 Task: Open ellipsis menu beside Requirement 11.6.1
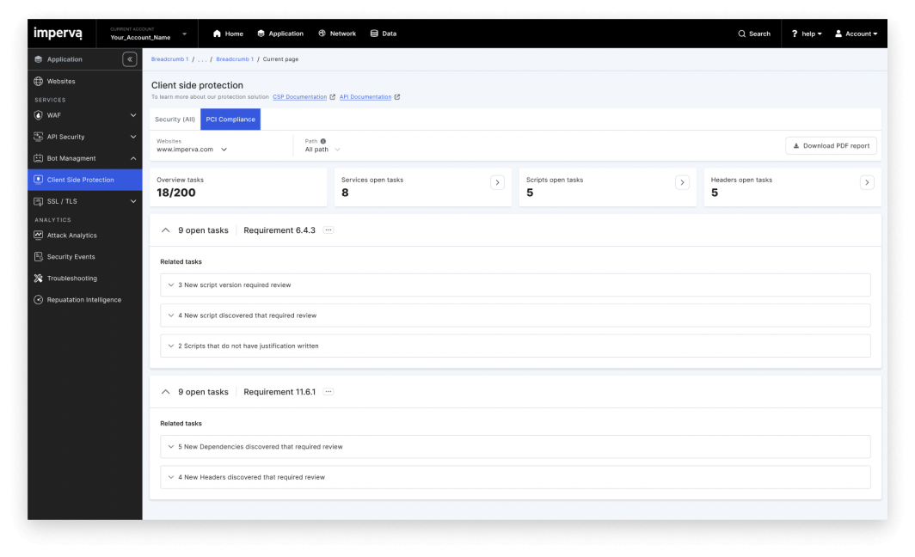point(329,391)
